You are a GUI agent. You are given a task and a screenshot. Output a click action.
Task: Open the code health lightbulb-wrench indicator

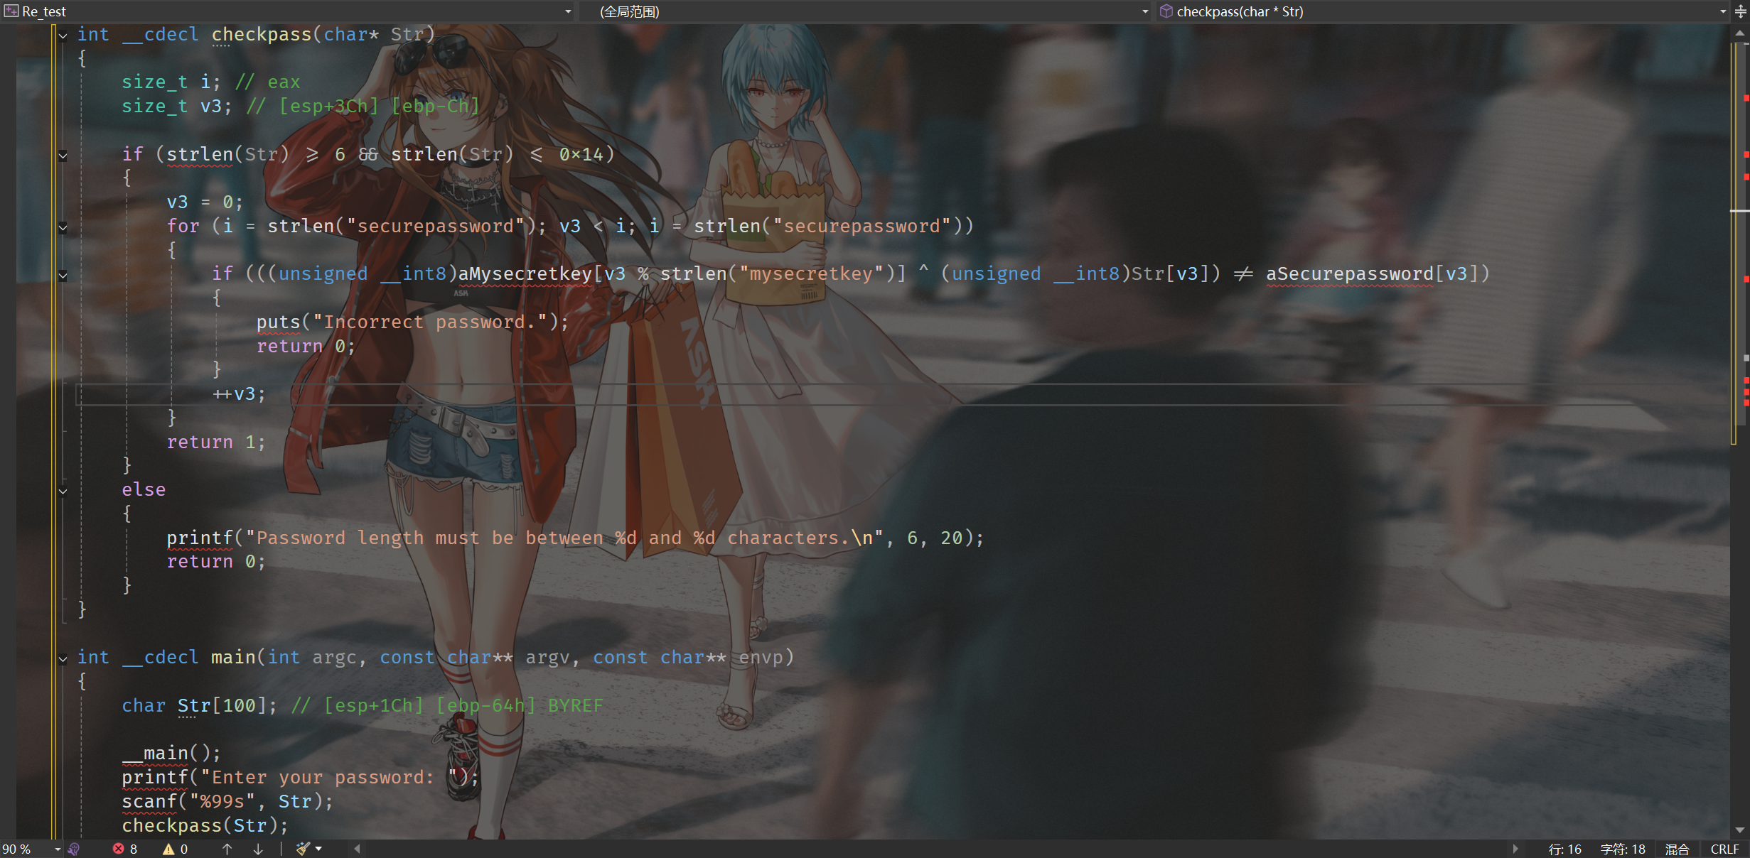click(74, 849)
